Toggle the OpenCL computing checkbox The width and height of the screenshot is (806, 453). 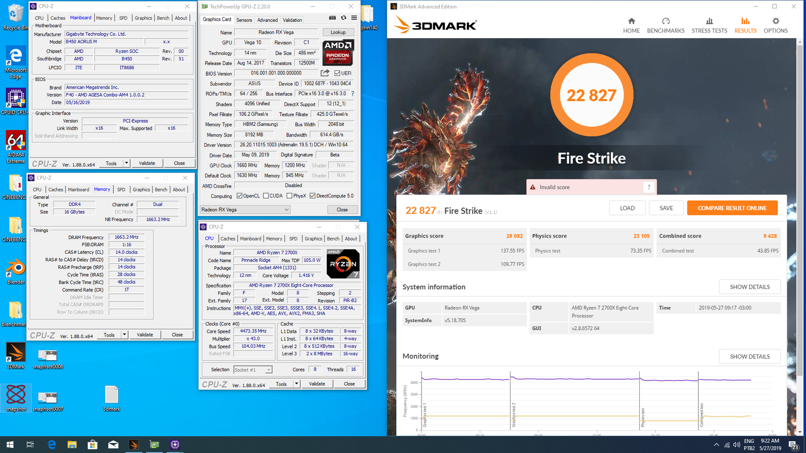point(240,196)
